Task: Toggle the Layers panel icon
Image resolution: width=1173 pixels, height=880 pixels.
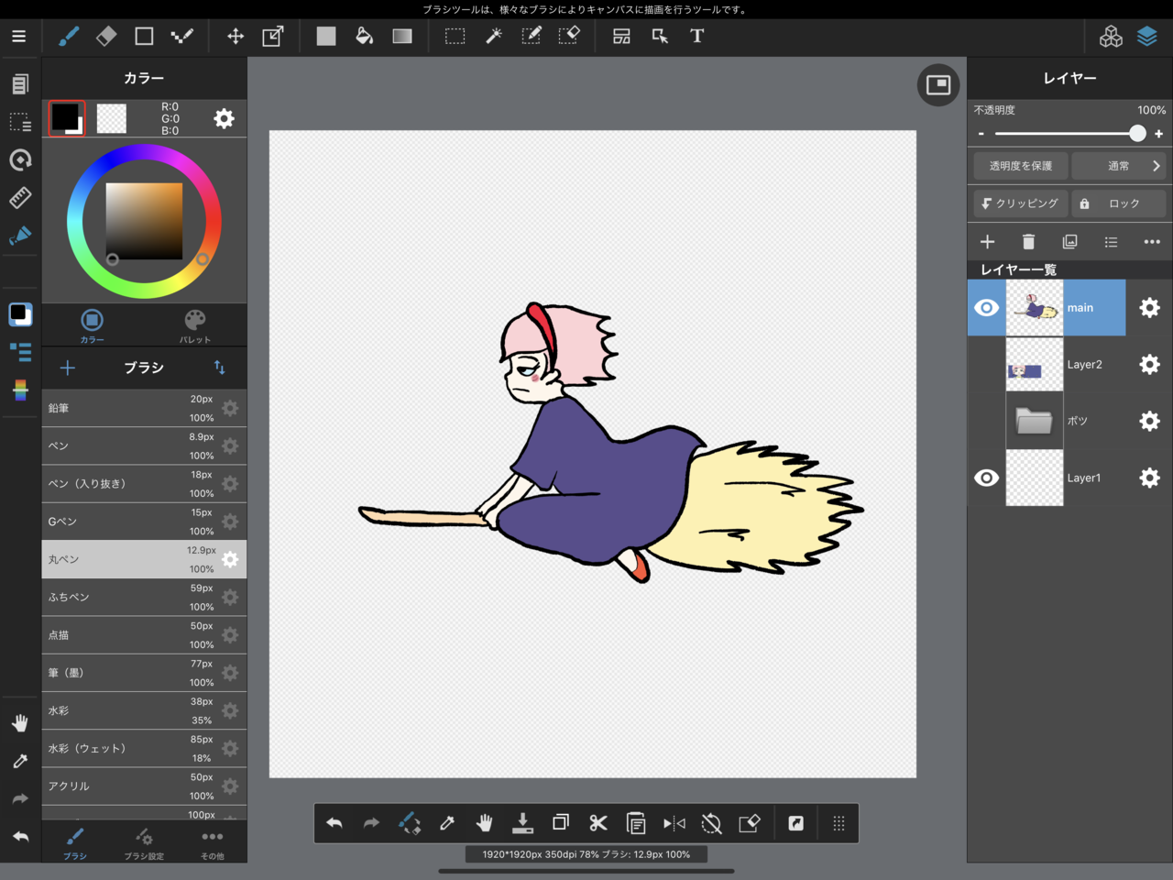Action: tap(1147, 36)
